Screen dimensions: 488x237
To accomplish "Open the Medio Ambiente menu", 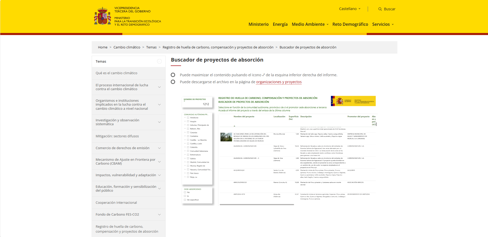I will (x=308, y=24).
